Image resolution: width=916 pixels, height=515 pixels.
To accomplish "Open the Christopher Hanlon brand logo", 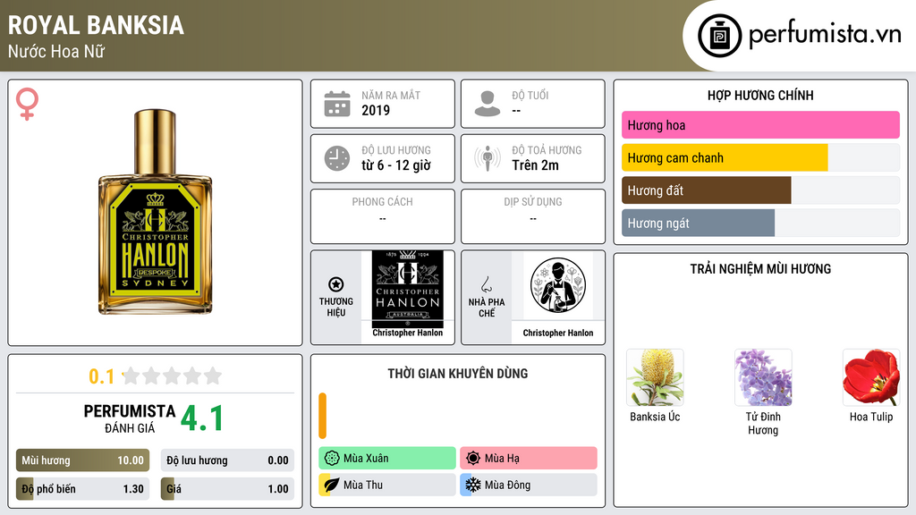I will [x=408, y=289].
